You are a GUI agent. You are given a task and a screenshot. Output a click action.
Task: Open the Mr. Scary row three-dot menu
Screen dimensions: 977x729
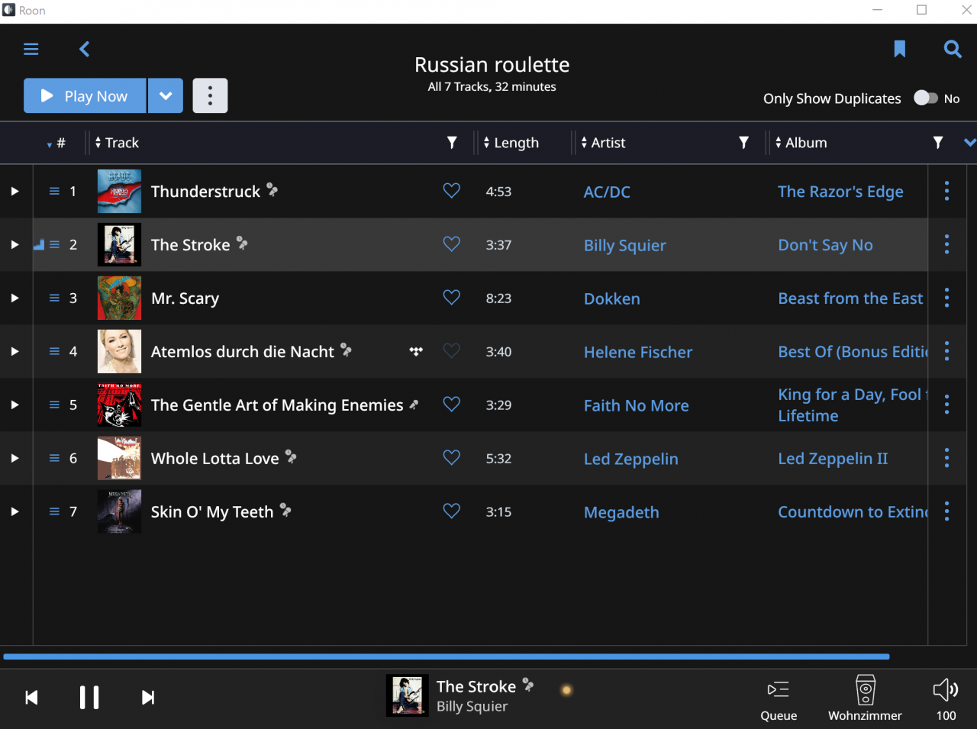pos(947,298)
